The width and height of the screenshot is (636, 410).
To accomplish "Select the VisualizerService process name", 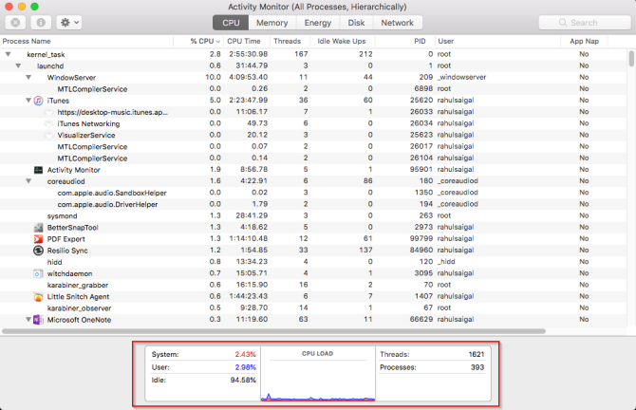I will [86, 135].
